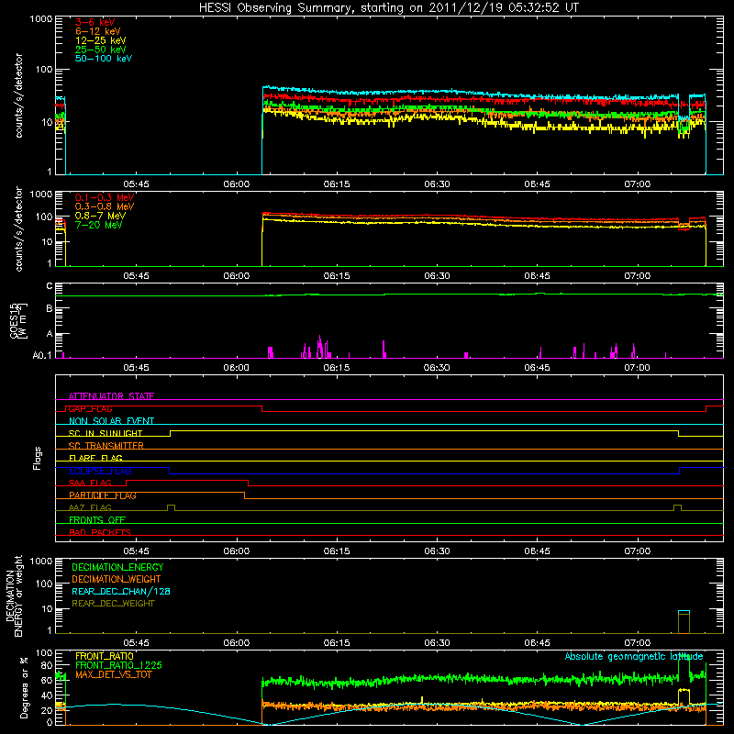Click the Degrees or % axis label
This screenshot has width=734, height=734.
point(24,687)
